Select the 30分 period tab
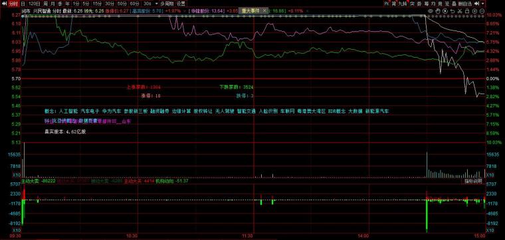The image size is (505, 240). coord(110,4)
